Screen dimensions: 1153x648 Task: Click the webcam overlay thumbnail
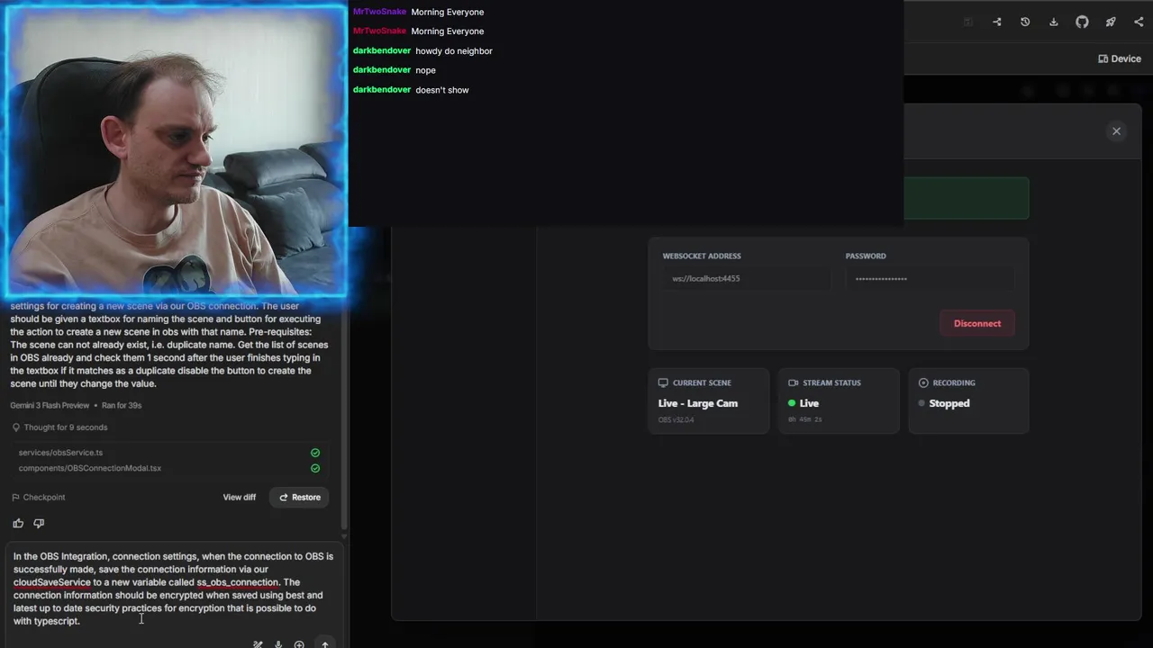[x=175, y=149]
